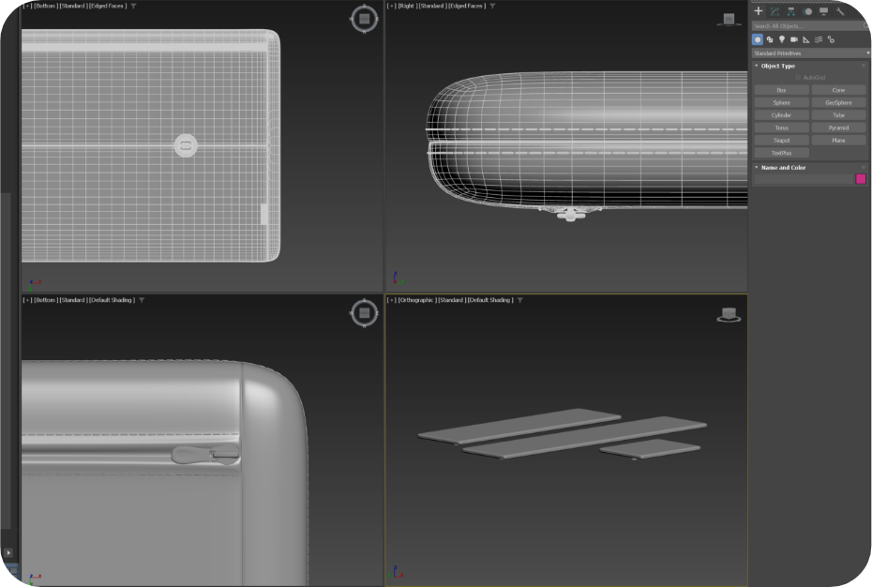The image size is (872, 587).
Task: Open the Modify panel tab
Action: click(774, 11)
